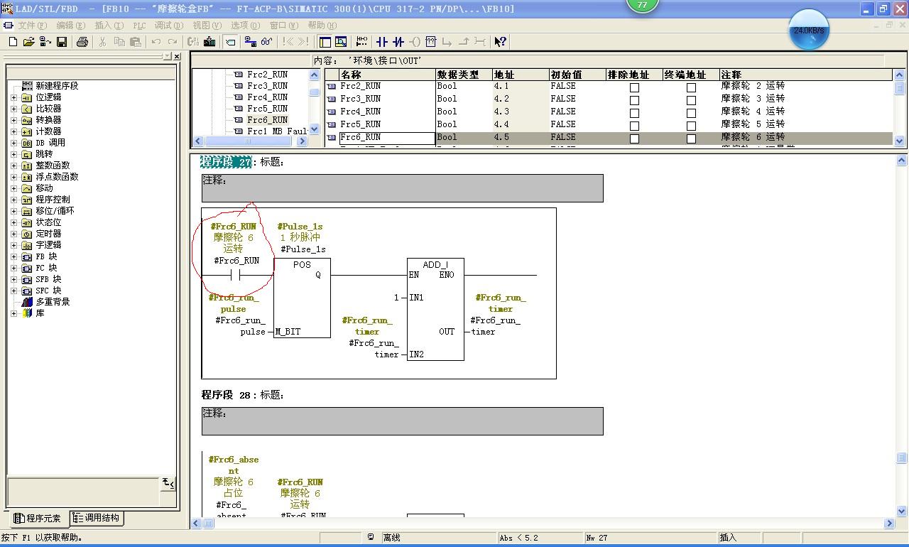Screen dimensions: 909x547
Task: Click the Frc6_RUN name input cell
Action: tap(386, 138)
